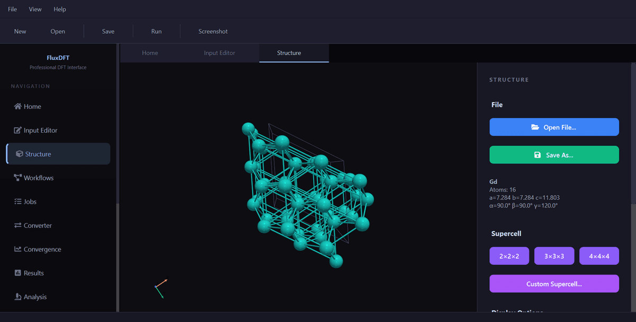
Task: Click the Converter arrows icon
Action: (x=17, y=225)
